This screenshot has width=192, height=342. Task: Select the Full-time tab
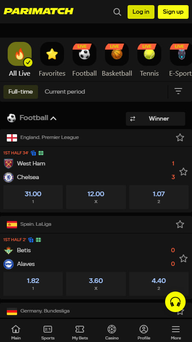pyautogui.click(x=20, y=91)
